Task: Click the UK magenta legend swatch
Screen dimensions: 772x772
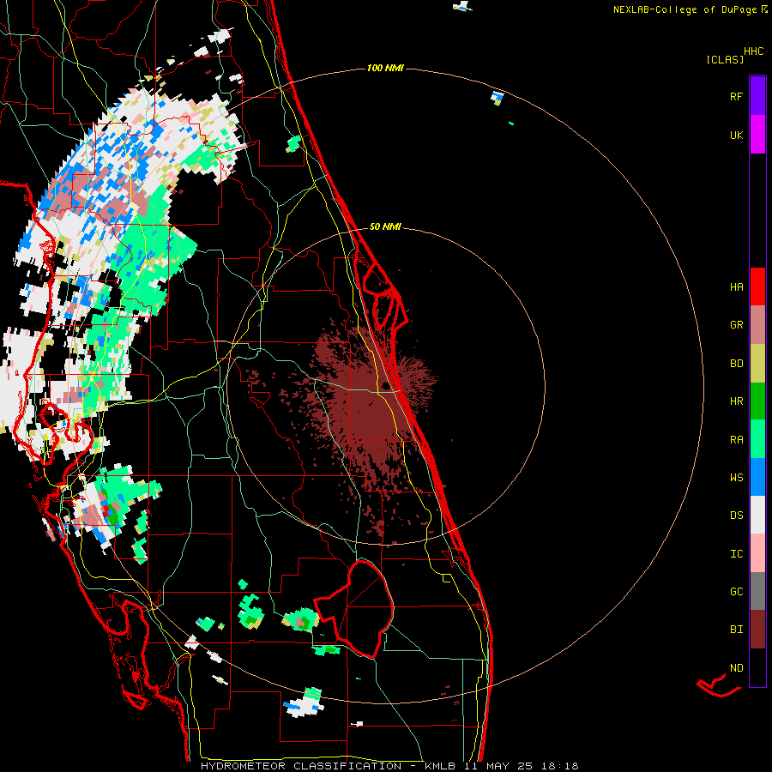Action: coord(757,135)
